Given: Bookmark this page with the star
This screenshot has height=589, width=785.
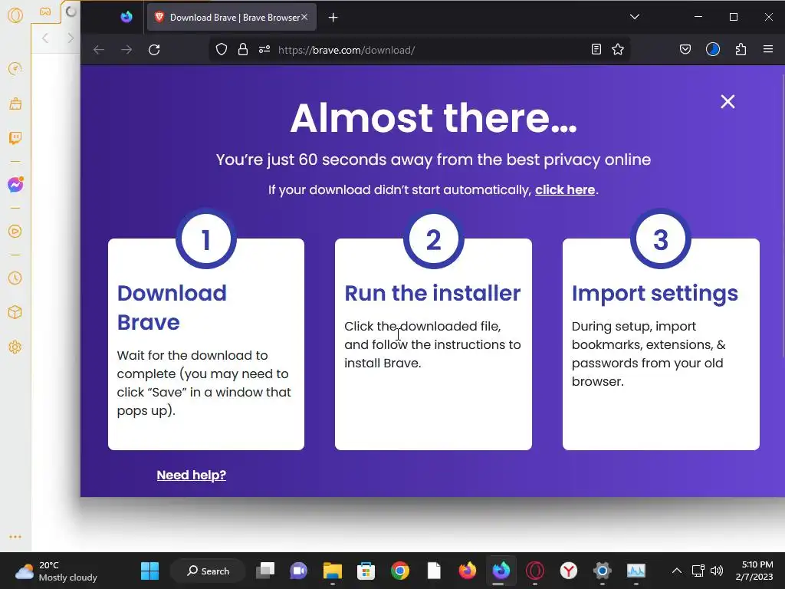Looking at the screenshot, I should point(618,50).
